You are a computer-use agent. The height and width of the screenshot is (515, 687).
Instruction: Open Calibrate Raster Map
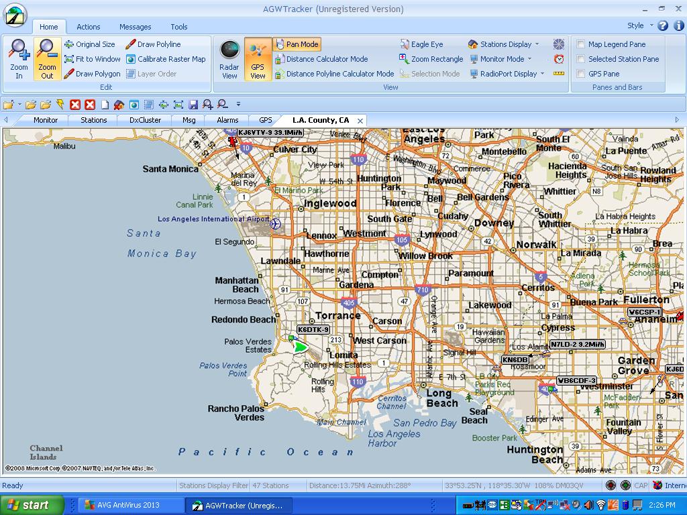166,59
